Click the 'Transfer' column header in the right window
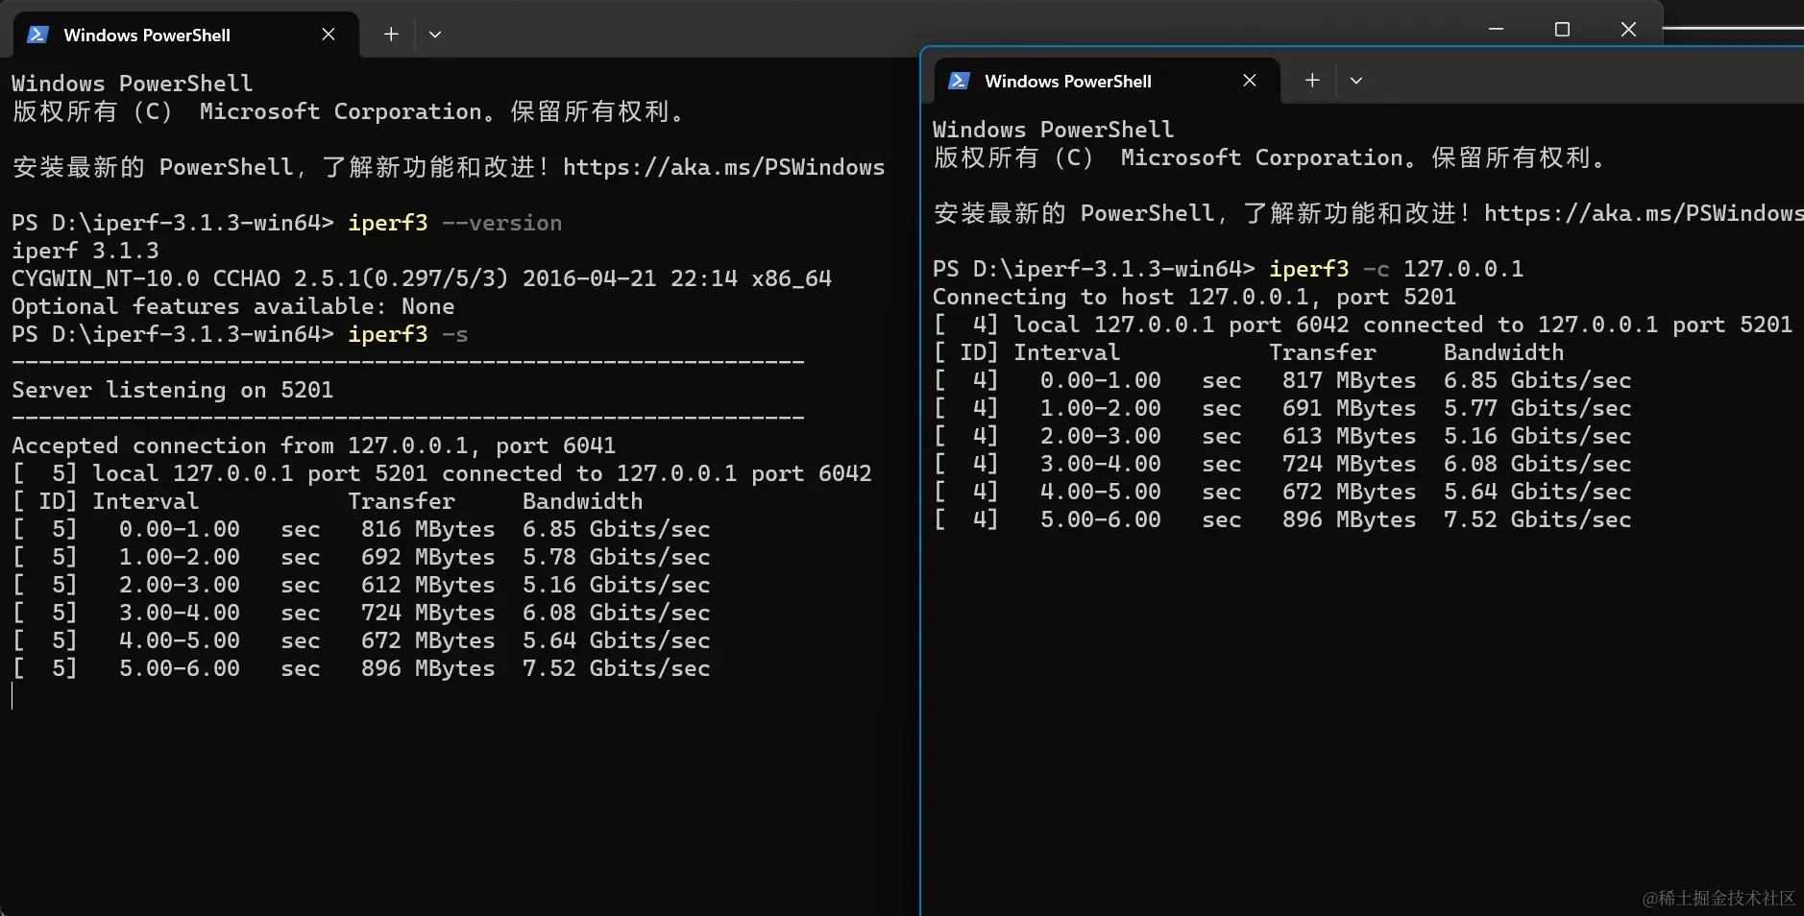This screenshot has width=1804, height=916. click(x=1323, y=352)
